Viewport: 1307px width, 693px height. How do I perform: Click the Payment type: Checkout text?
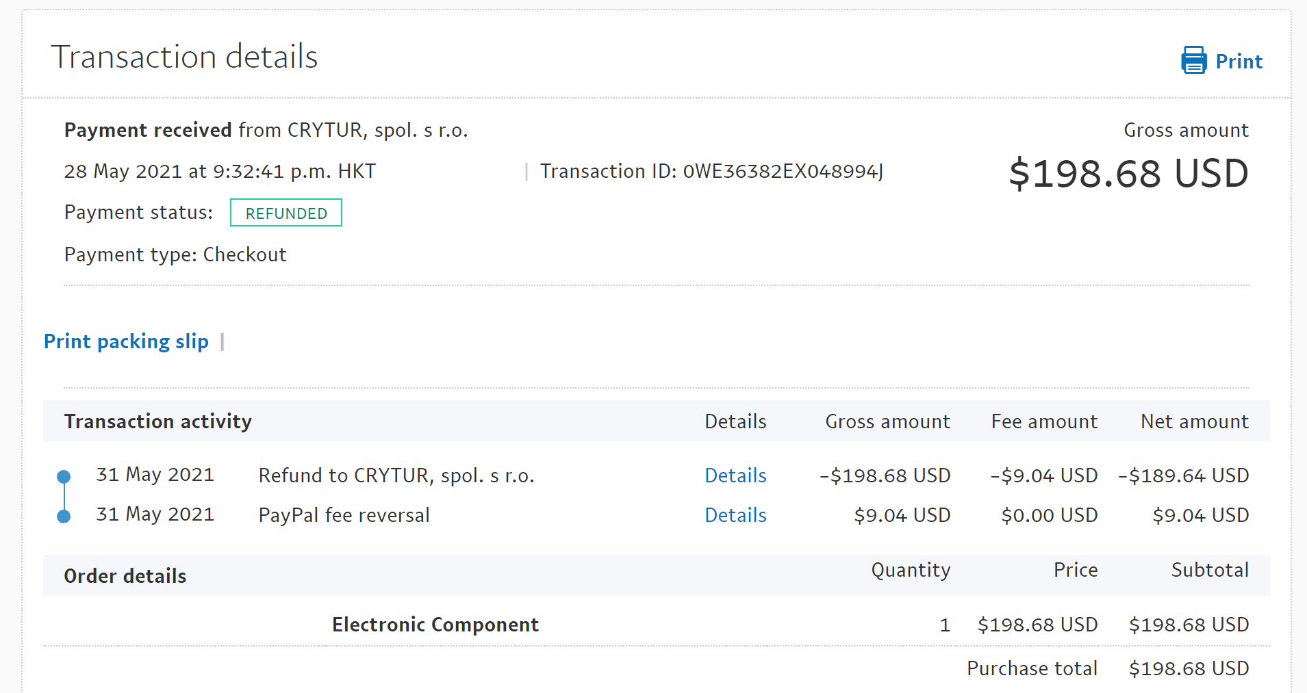(175, 254)
